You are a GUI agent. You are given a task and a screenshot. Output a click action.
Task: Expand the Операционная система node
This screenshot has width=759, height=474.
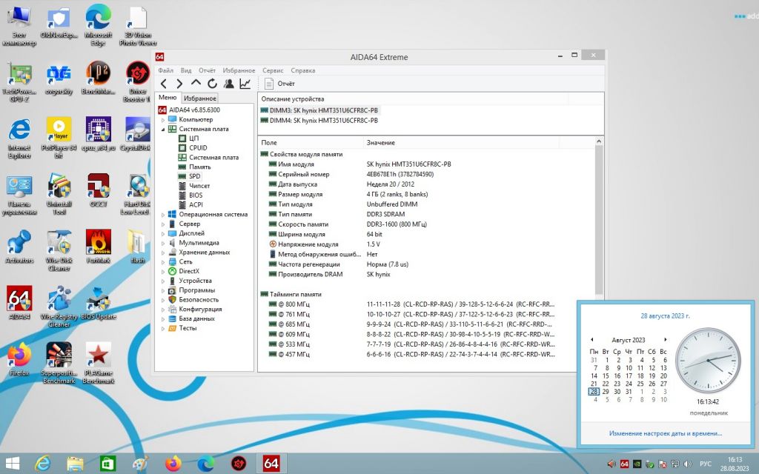163,214
